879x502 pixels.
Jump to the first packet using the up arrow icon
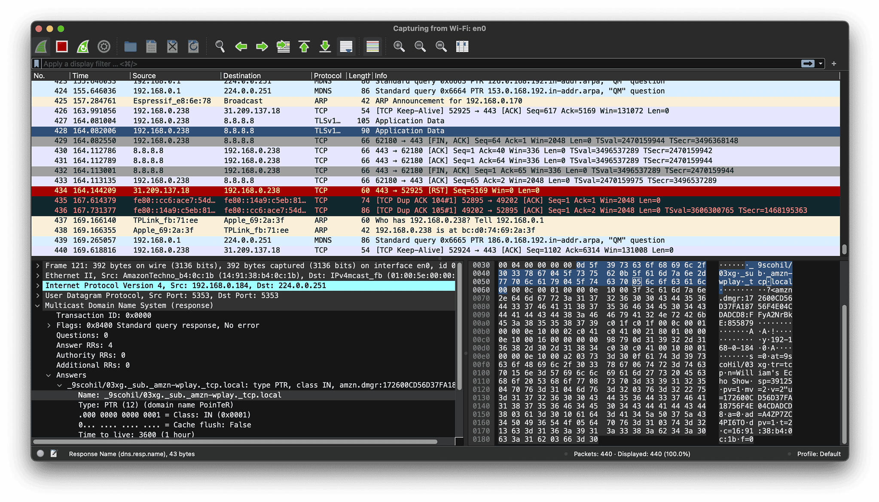tap(304, 46)
